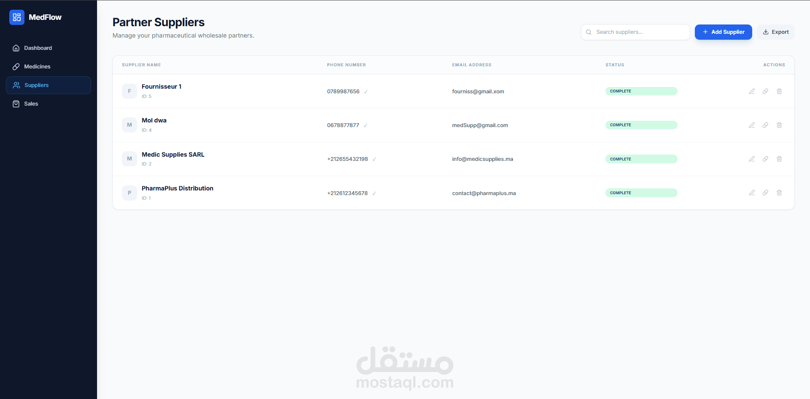Click email contact@pharmaplus.ma
The image size is (810, 399).
pyautogui.click(x=484, y=193)
